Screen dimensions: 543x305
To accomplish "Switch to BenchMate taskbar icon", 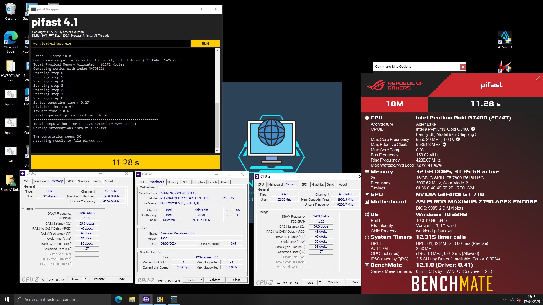I will (x=160, y=299).
